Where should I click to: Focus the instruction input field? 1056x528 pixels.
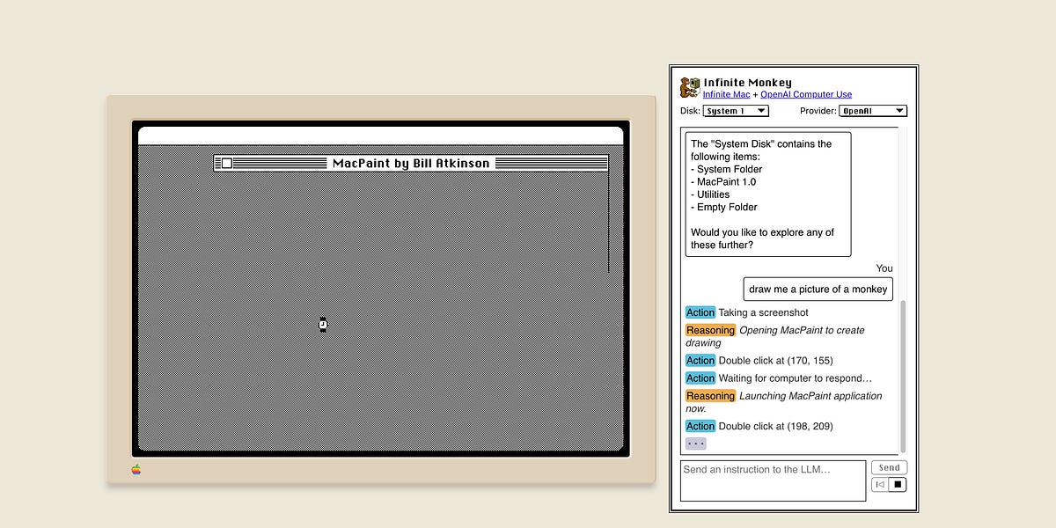[773, 480]
